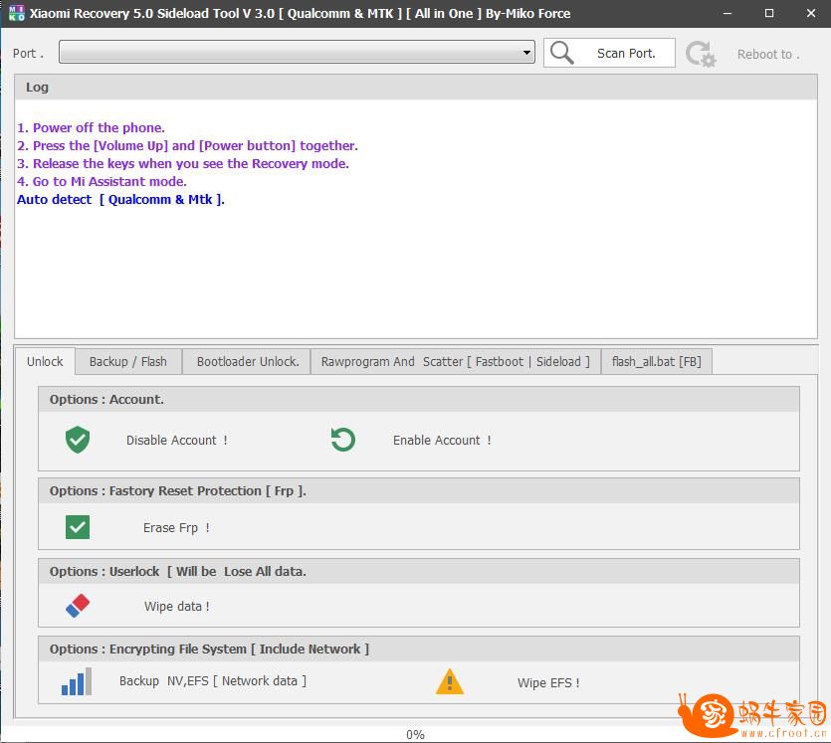Open the Rawprogram And Scatter tab
The height and width of the screenshot is (743, 831).
click(455, 362)
